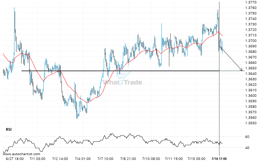Screen dimensions: 261x163
Task: Select the 7/16 17:00 date label
Action: pos(219,159)
